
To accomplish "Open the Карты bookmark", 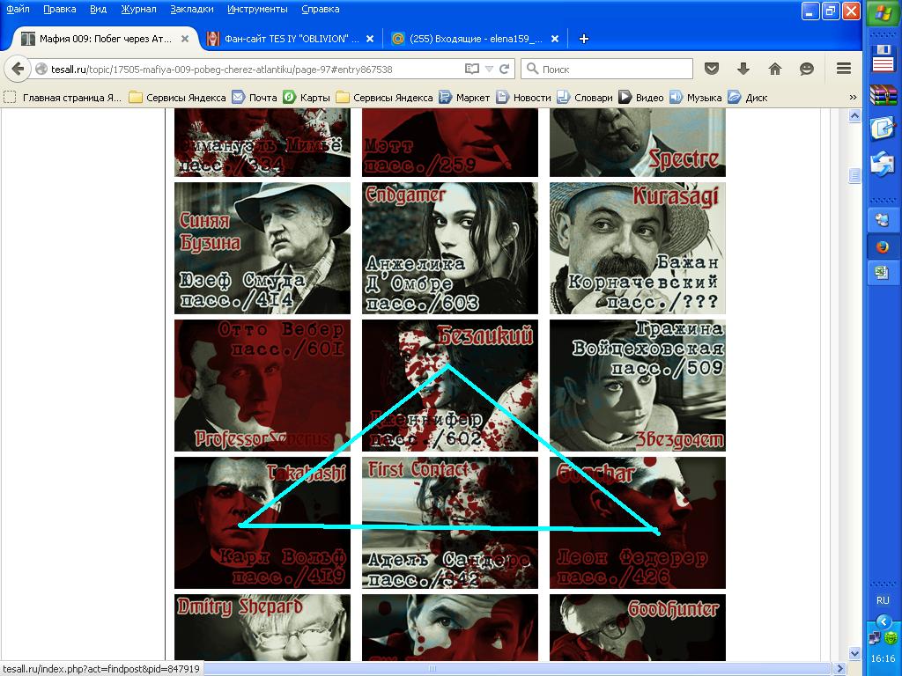I will coord(307,97).
